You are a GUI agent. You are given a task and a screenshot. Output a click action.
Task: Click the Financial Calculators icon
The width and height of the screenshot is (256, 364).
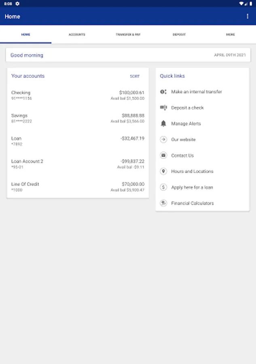pyautogui.click(x=163, y=203)
